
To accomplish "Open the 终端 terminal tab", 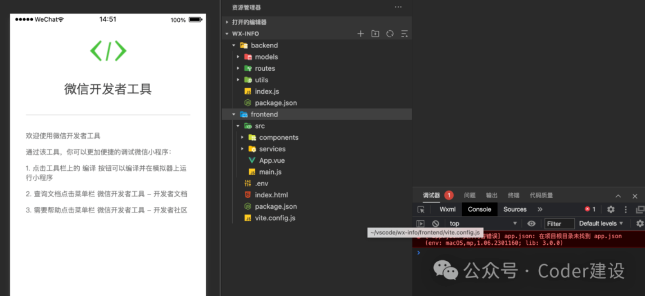I will pos(513,196).
